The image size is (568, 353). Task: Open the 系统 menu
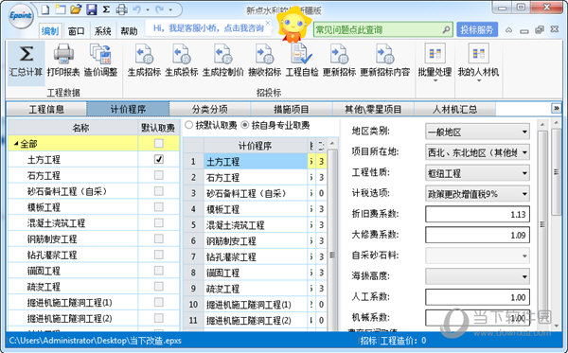click(103, 31)
